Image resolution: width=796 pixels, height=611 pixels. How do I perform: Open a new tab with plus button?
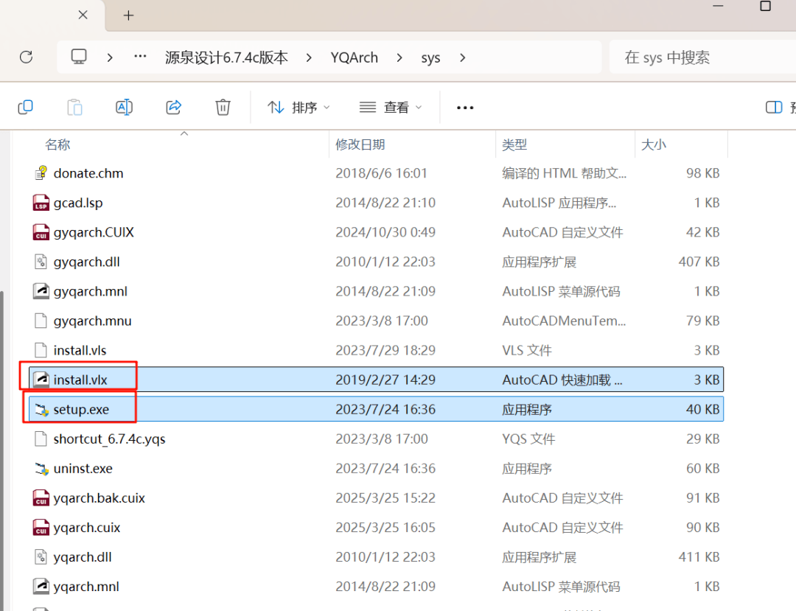[x=128, y=15]
